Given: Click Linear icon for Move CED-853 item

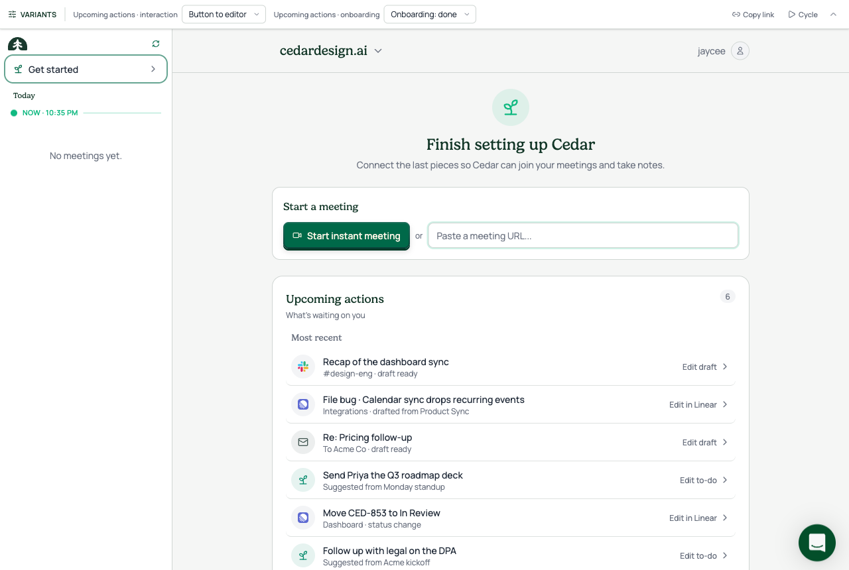Looking at the screenshot, I should click(303, 518).
